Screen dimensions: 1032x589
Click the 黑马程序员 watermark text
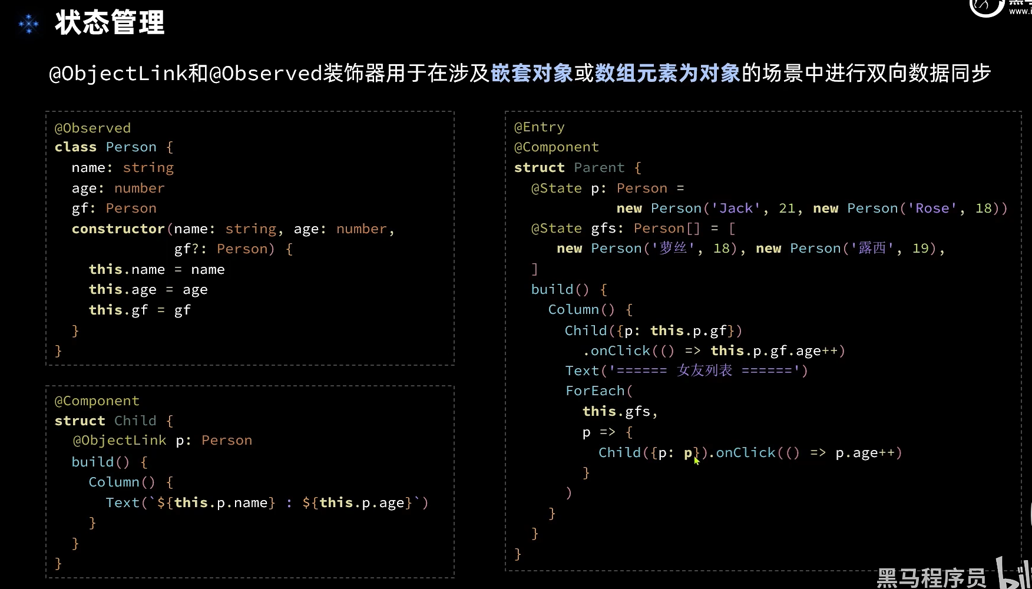coord(931,578)
